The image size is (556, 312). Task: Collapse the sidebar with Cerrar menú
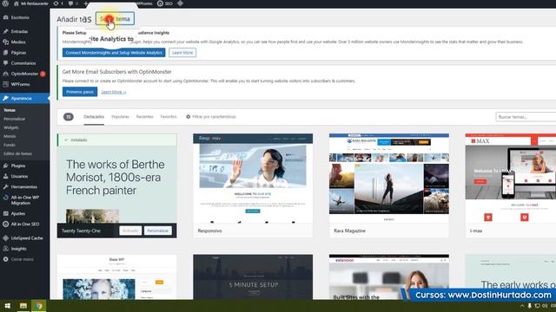(22, 259)
